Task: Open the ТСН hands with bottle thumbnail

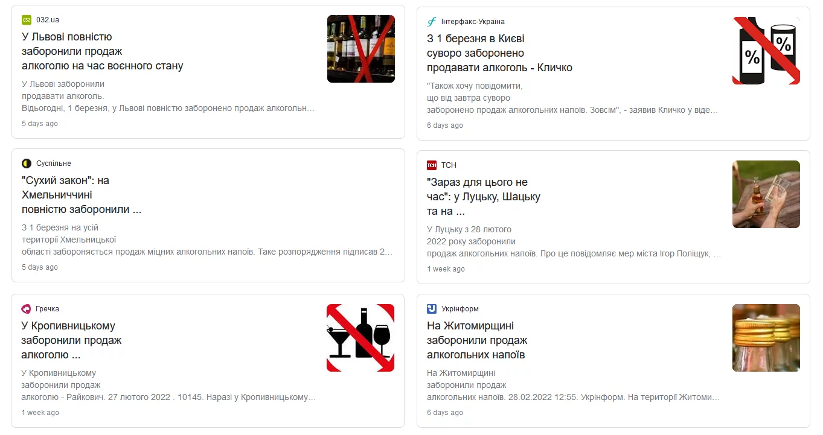Action: click(766, 194)
